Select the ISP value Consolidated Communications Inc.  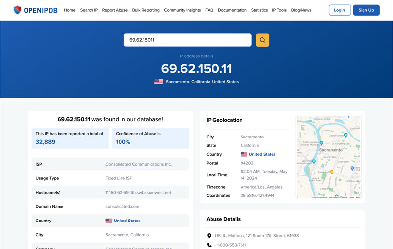click(138, 164)
